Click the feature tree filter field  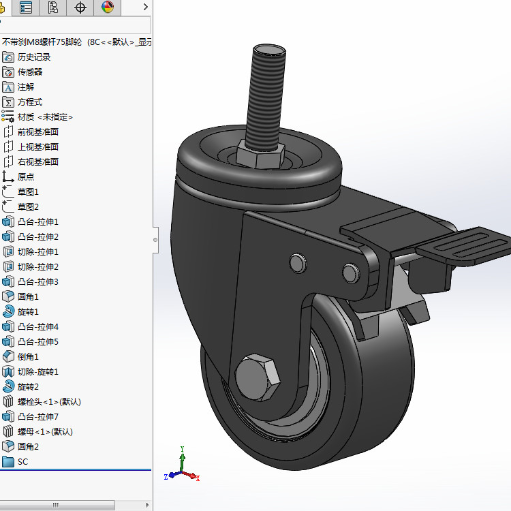click(75, 25)
